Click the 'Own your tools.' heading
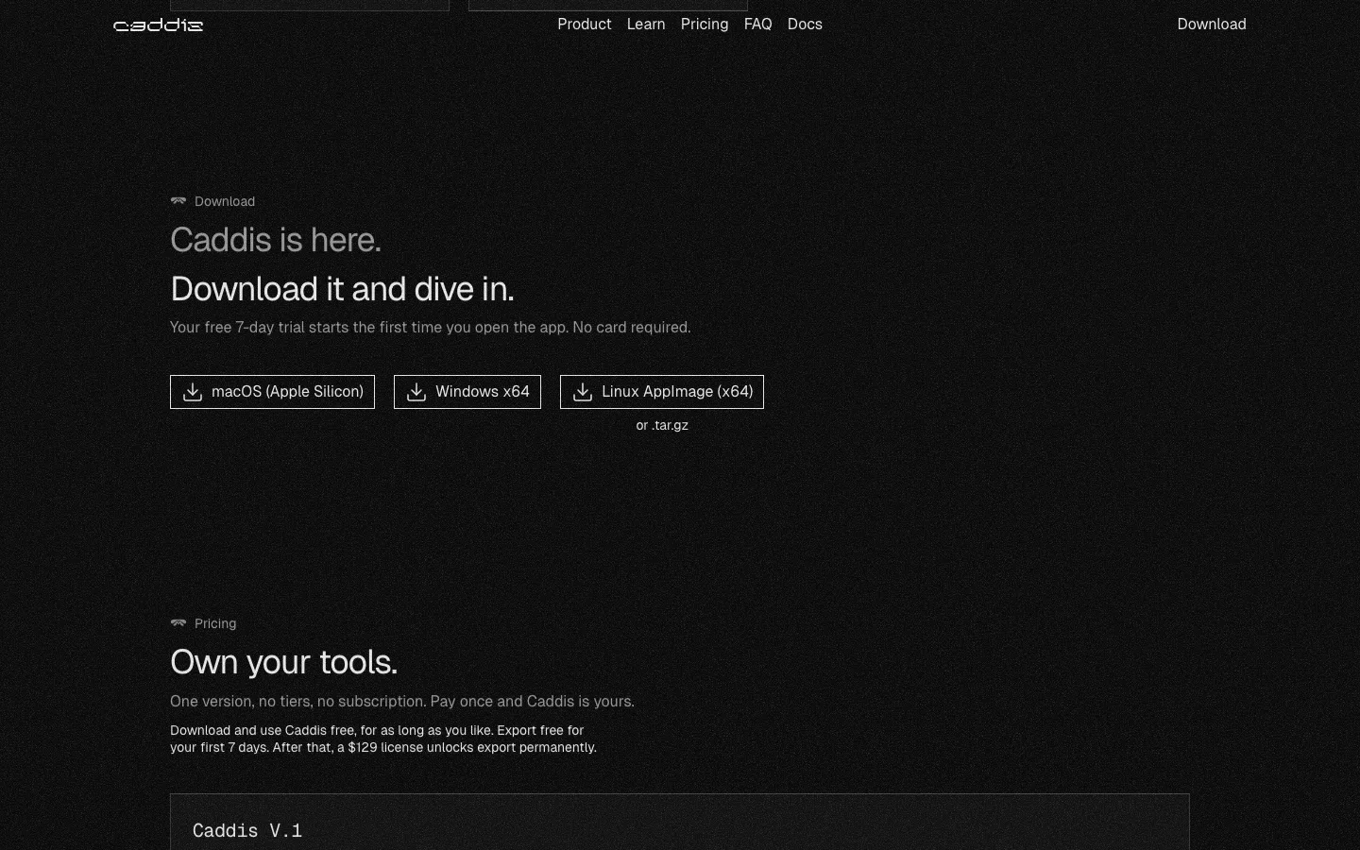The image size is (1360, 850). tap(283, 662)
